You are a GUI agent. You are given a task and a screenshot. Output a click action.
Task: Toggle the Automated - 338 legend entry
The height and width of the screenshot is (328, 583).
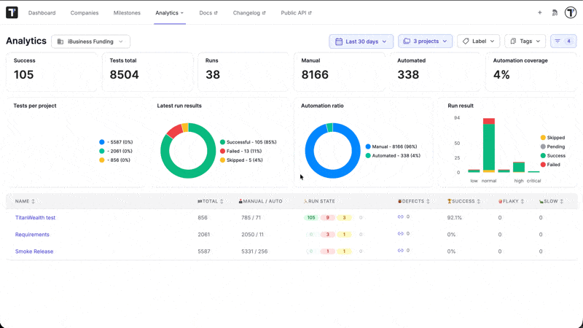coord(393,155)
